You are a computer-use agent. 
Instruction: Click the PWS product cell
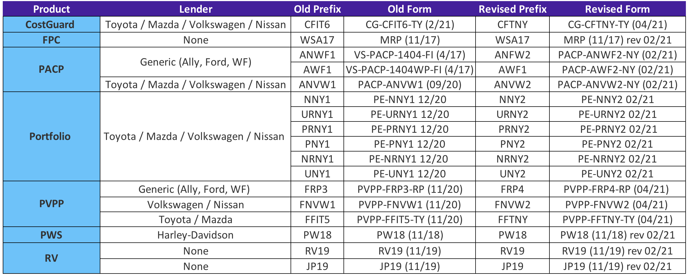pos(51,235)
